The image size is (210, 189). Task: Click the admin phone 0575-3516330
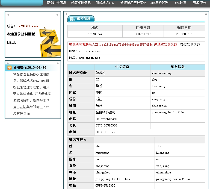point(105,185)
